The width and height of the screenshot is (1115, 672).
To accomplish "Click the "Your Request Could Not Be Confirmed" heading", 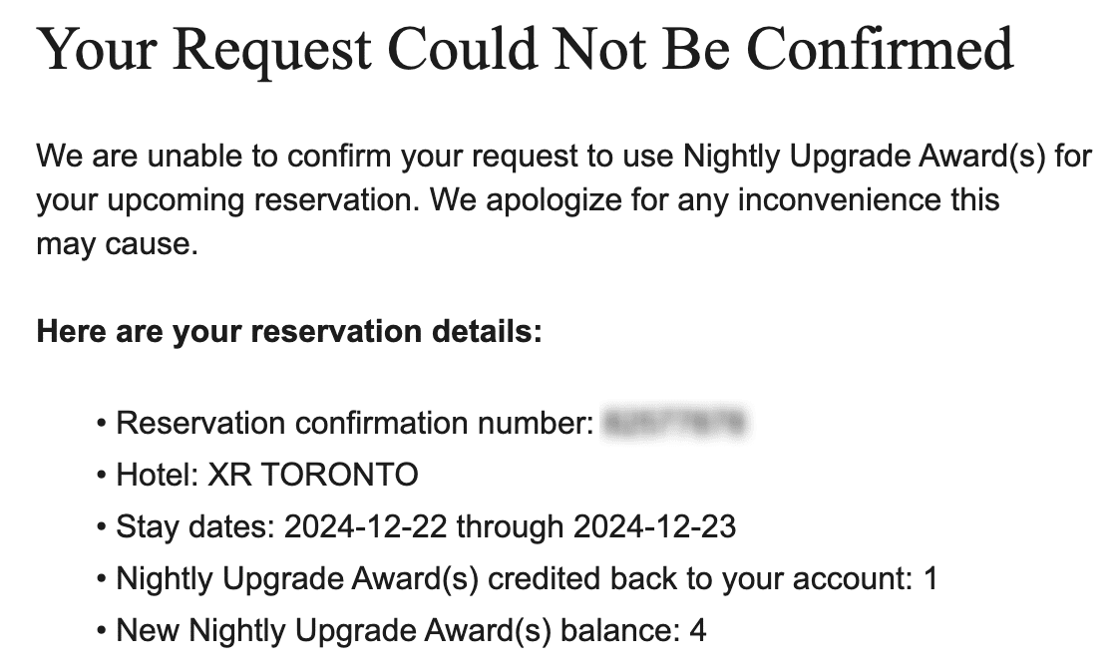I will [525, 50].
